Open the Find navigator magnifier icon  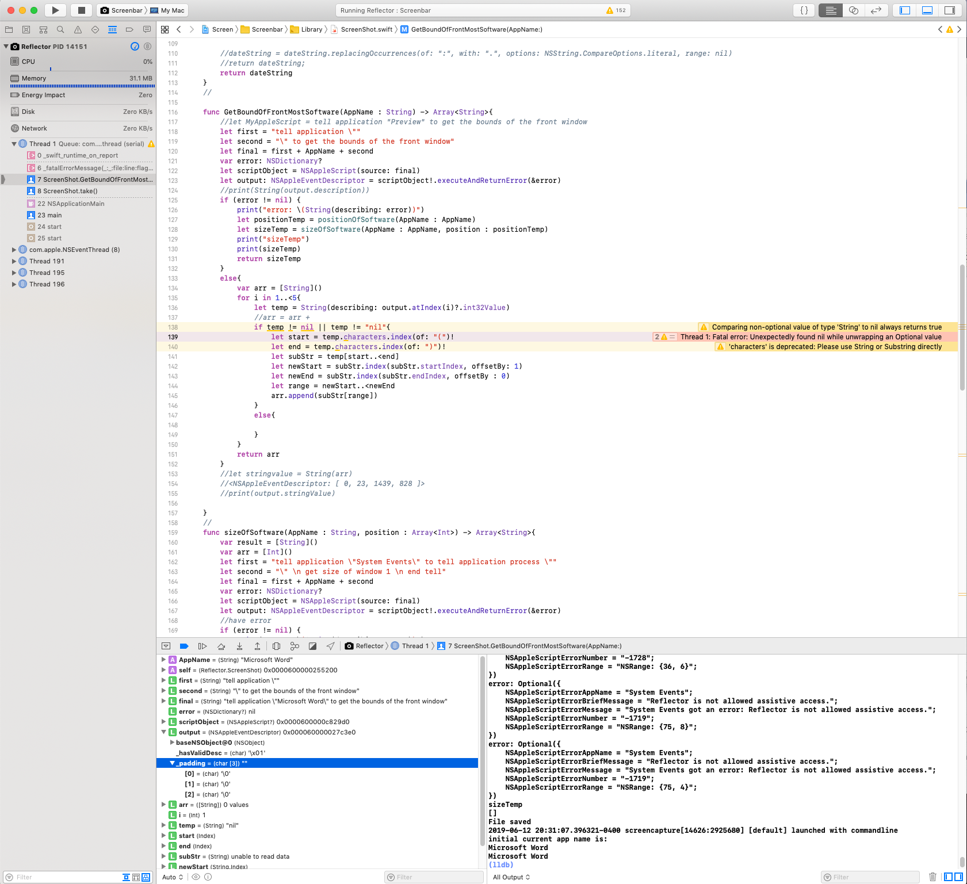pos(60,29)
